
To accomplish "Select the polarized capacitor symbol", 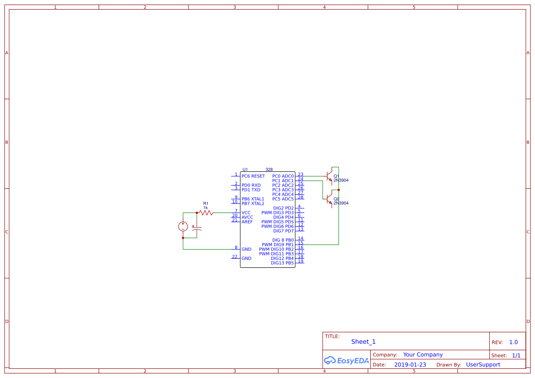I will (197, 227).
